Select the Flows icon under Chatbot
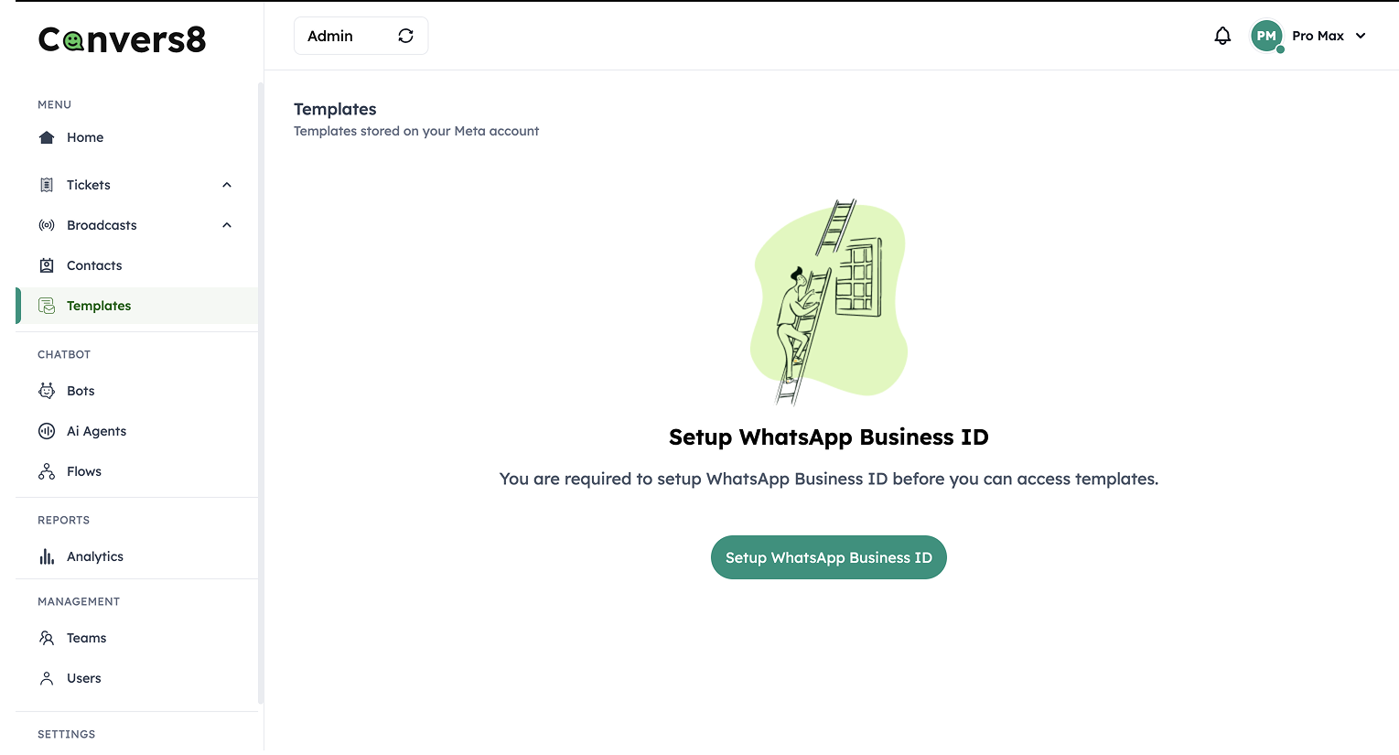The width and height of the screenshot is (1399, 755). 46,470
